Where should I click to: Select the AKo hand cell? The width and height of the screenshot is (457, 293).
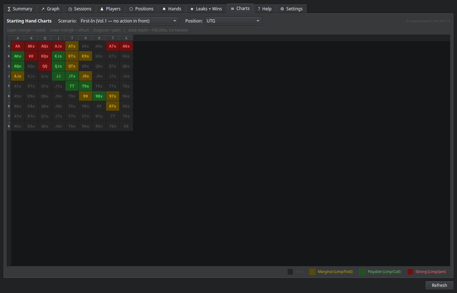(18, 56)
